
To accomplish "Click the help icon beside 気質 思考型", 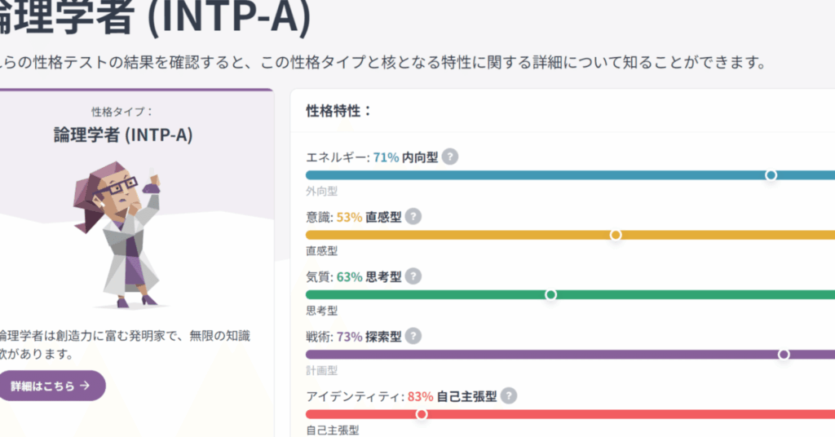I will (x=413, y=276).
